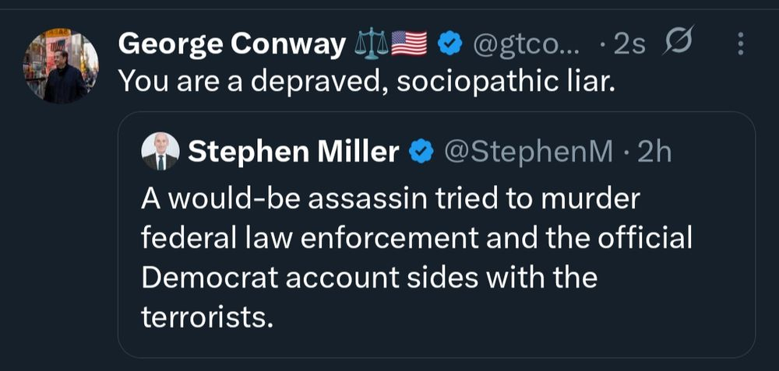The image size is (779, 371).
Task: Click the slashed circle icon
Action: tap(678, 44)
